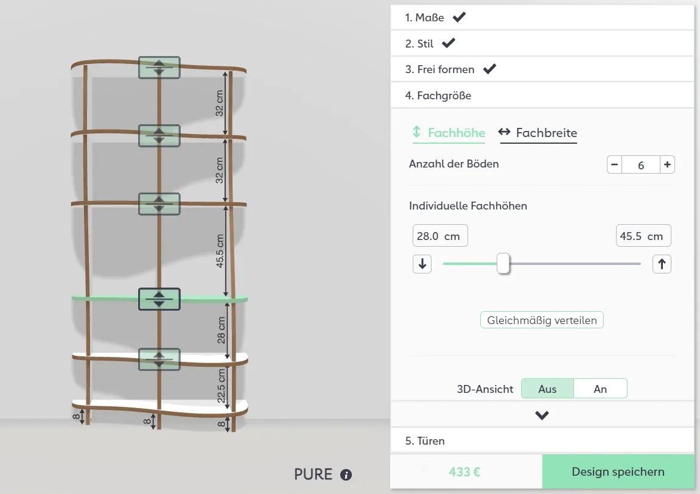Increase number of shelves with plus
This screenshot has height=494, width=700.
click(x=667, y=164)
